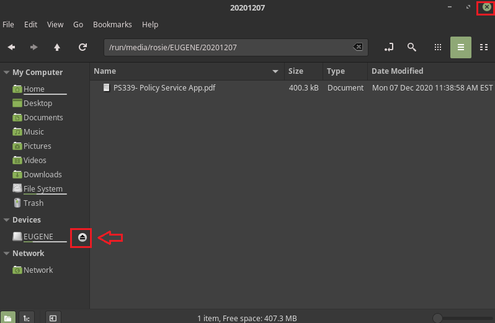Screen dimensions: 495x323
Task: Close the 20201207 window
Action: (x=487, y=7)
